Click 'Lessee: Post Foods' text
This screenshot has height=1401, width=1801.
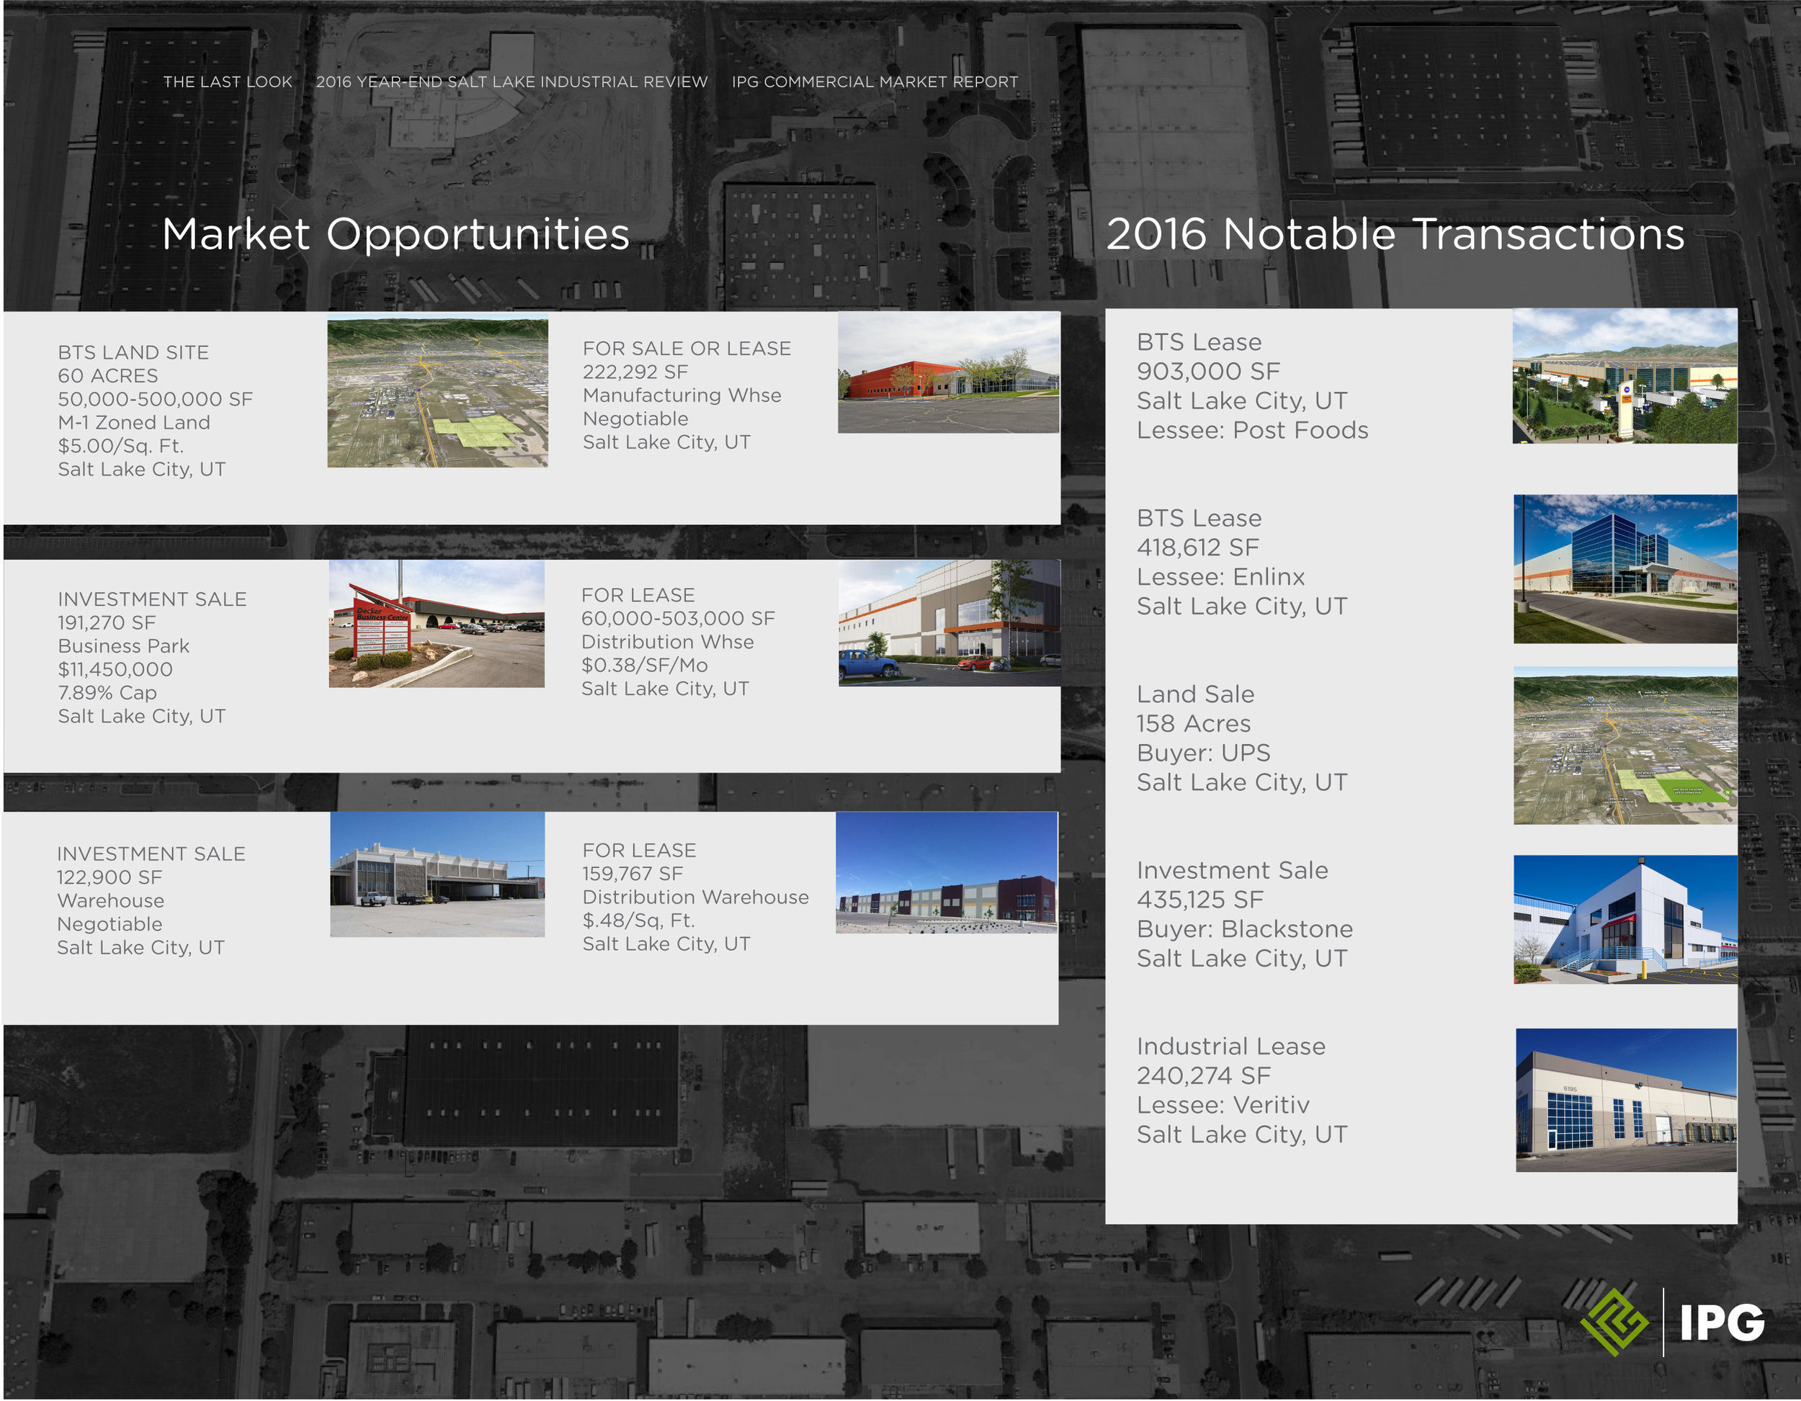coord(1252,429)
